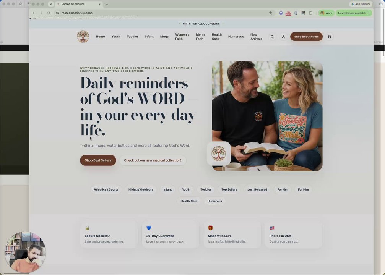Image resolution: width=385 pixels, height=275 pixels.
Task: Click the webcam presenter video bubble
Action: [25, 252]
